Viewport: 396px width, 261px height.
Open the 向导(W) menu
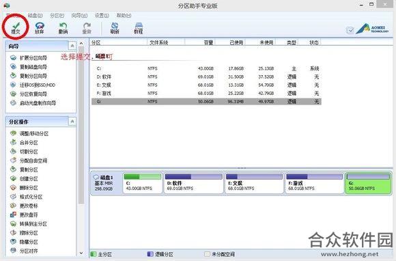click(x=79, y=16)
